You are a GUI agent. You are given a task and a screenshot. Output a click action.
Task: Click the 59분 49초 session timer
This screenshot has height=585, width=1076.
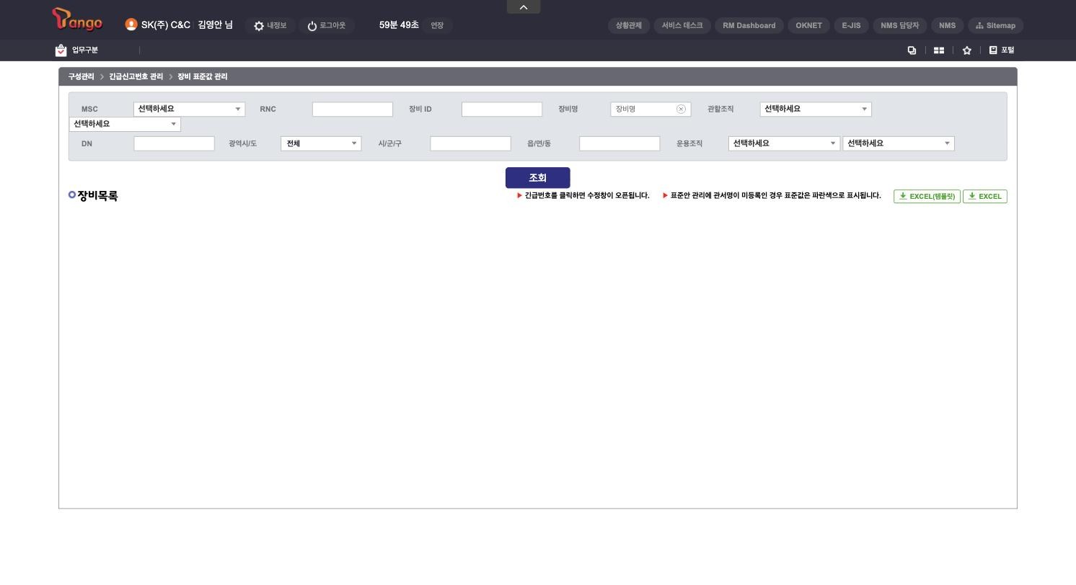point(399,25)
